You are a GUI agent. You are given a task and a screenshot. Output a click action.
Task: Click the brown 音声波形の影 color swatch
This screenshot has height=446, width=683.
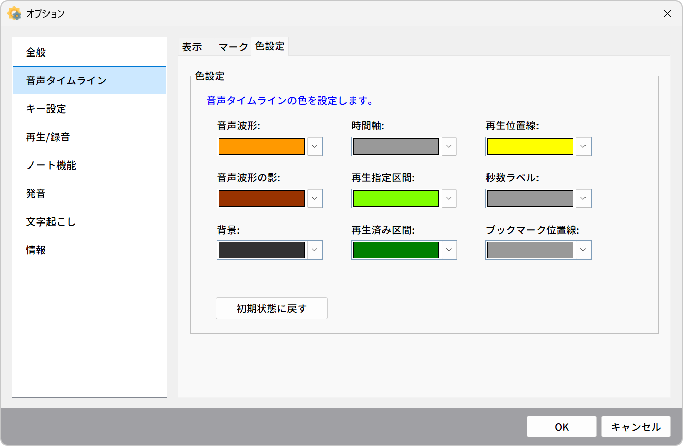[262, 199]
